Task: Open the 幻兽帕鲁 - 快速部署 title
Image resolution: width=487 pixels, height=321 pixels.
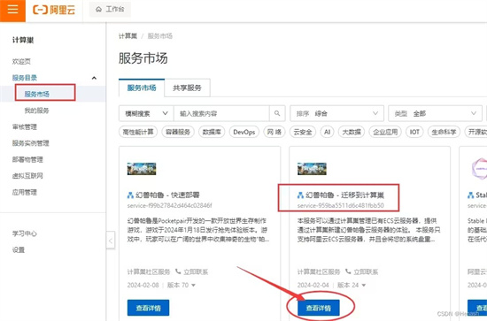Action: click(x=167, y=195)
